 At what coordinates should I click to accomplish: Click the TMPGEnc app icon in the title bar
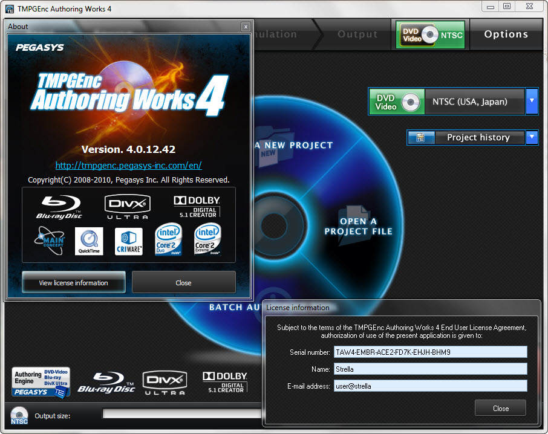(10, 9)
